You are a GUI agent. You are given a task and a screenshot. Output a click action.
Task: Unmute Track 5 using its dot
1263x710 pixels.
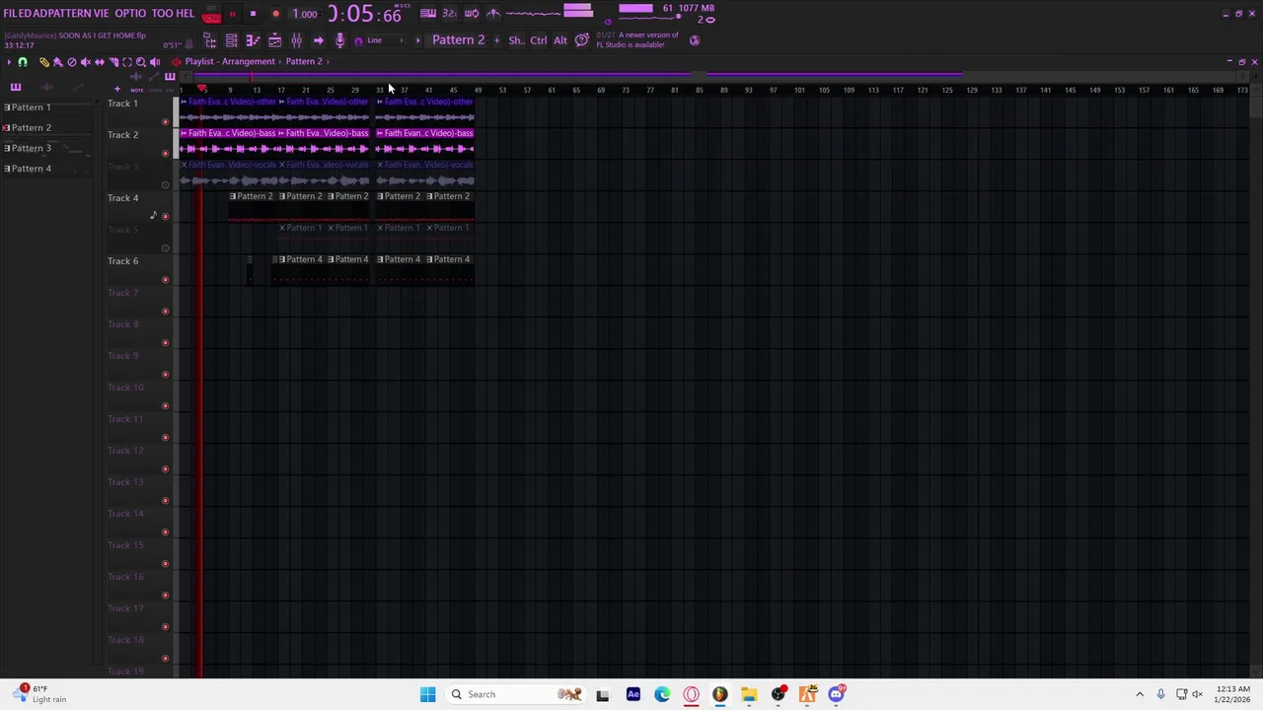(165, 248)
